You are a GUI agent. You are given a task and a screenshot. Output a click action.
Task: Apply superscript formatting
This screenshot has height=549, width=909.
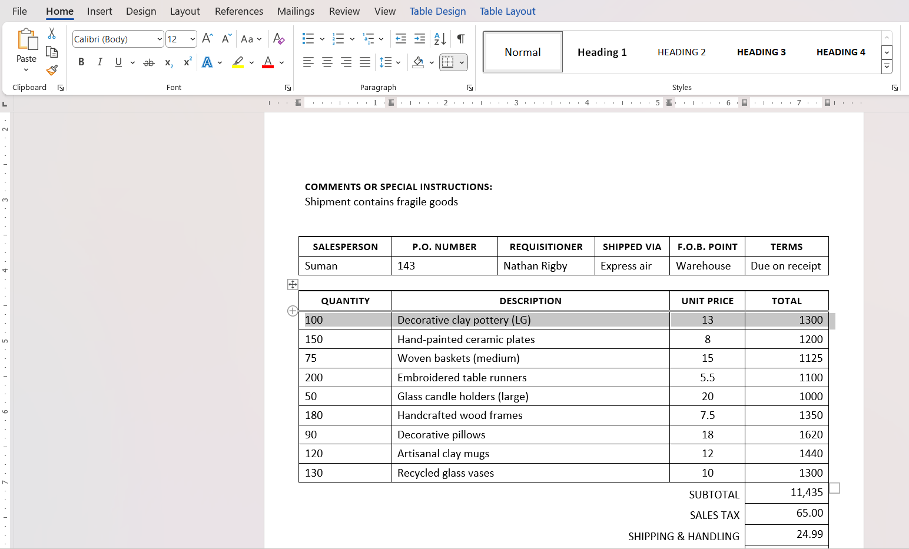point(188,62)
